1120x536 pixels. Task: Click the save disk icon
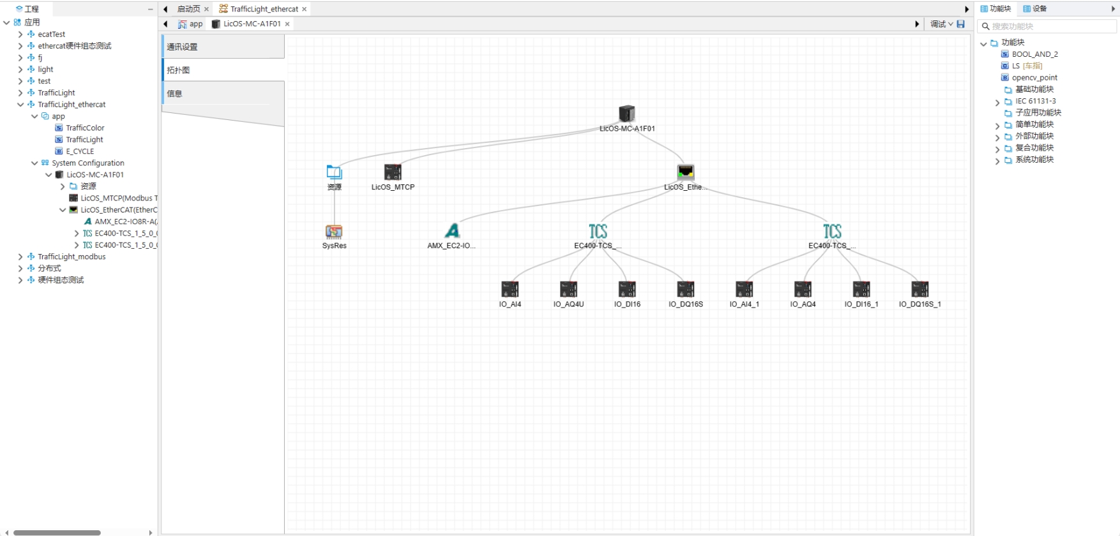tap(960, 24)
